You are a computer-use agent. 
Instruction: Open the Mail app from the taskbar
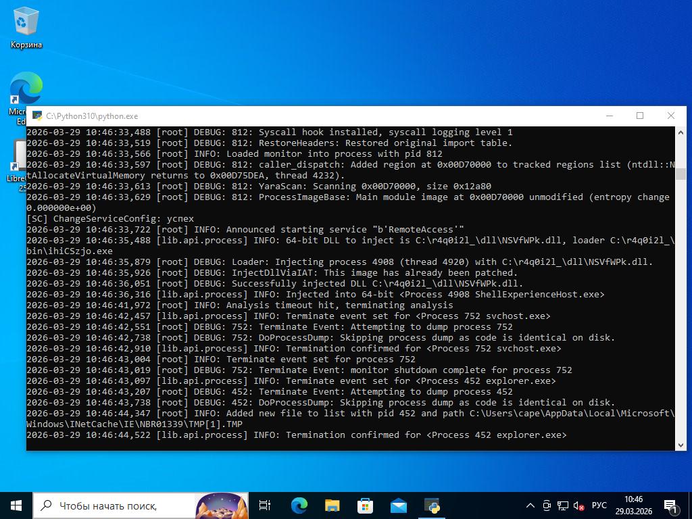click(398, 505)
